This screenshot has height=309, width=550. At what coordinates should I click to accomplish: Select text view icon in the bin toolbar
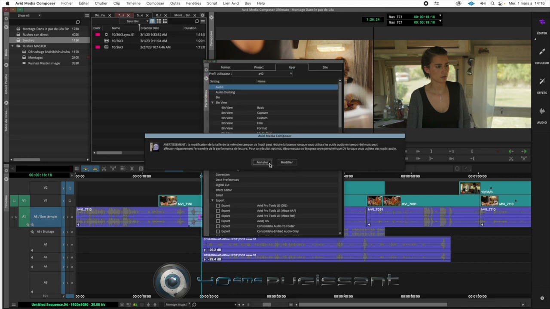[x=153, y=21]
